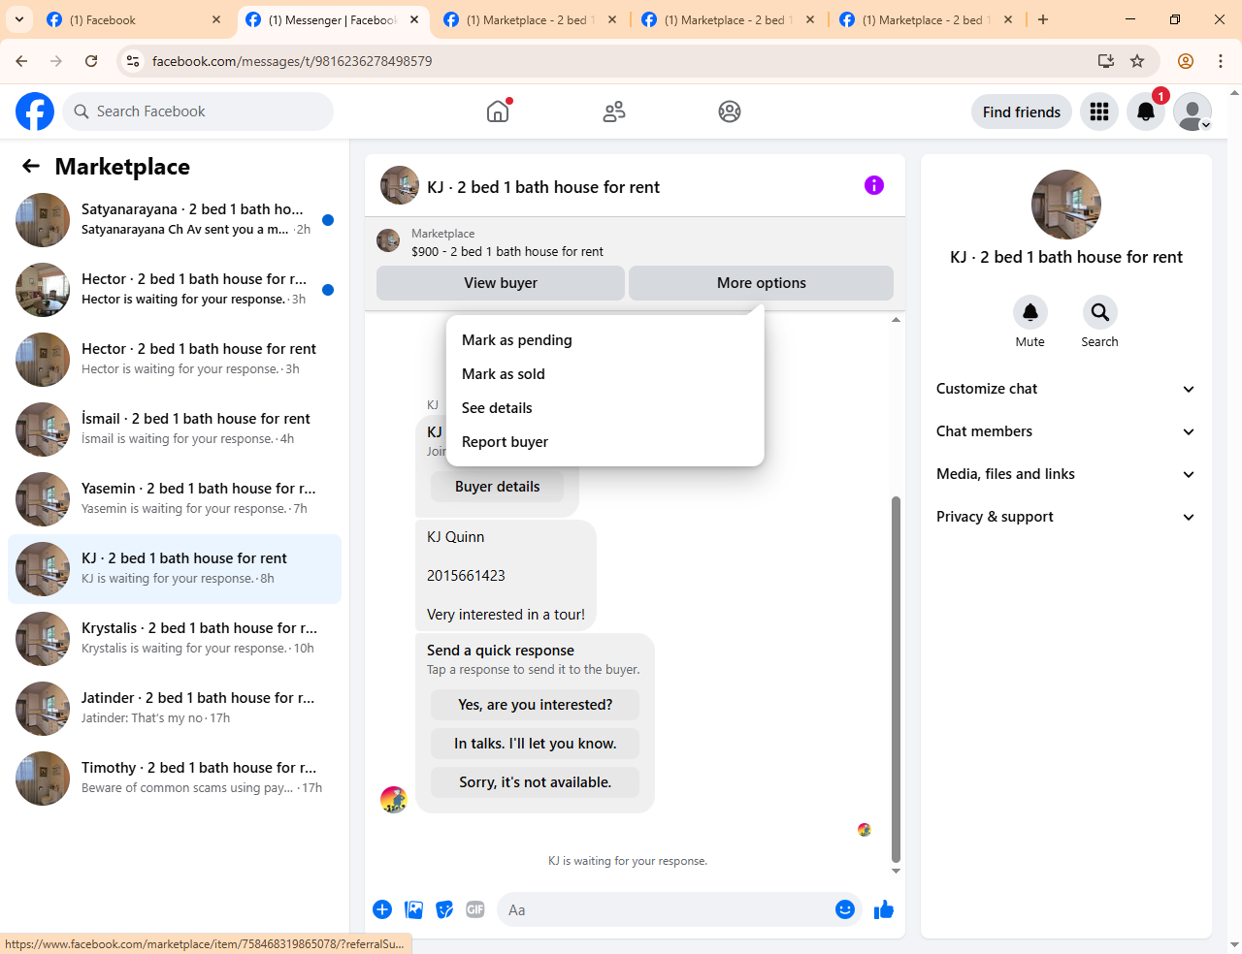Viewport: 1242px width, 954px height.
Task: Click the browser reload icon
Action: pos(91,61)
